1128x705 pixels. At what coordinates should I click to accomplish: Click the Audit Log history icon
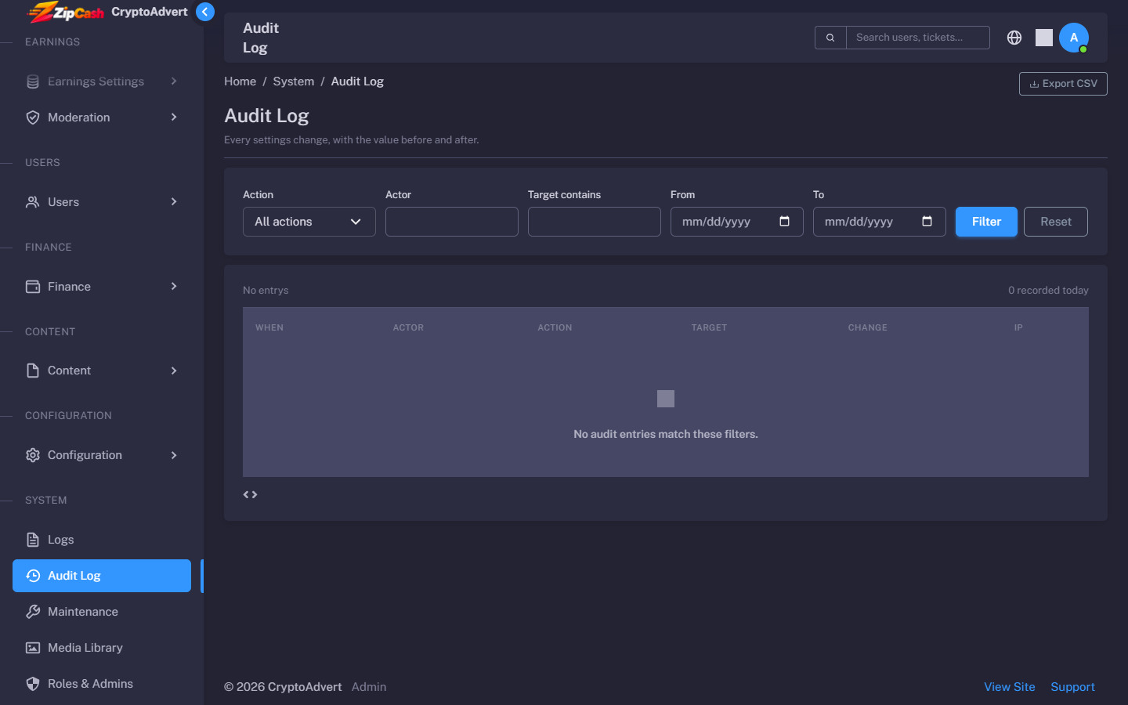[x=33, y=576]
